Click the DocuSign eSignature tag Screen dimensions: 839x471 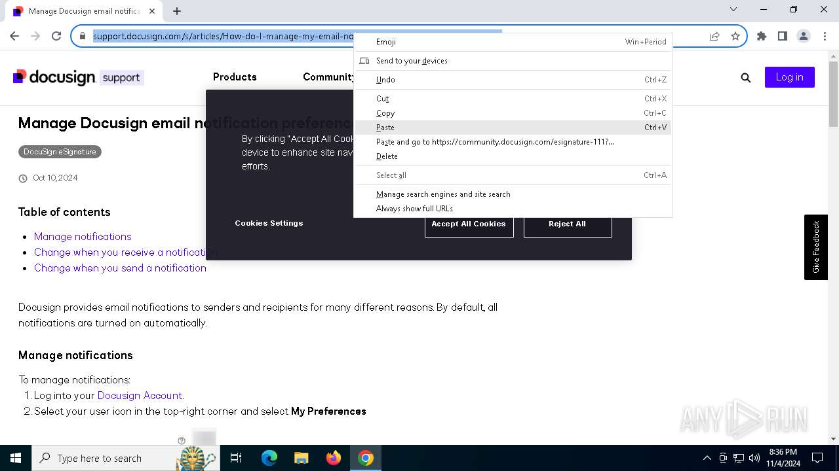pos(60,152)
